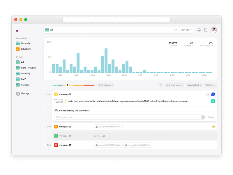Image resolution: width=233 pixels, height=175 pixels.
Task: Open the Past day time selector
Action: click(x=186, y=29)
